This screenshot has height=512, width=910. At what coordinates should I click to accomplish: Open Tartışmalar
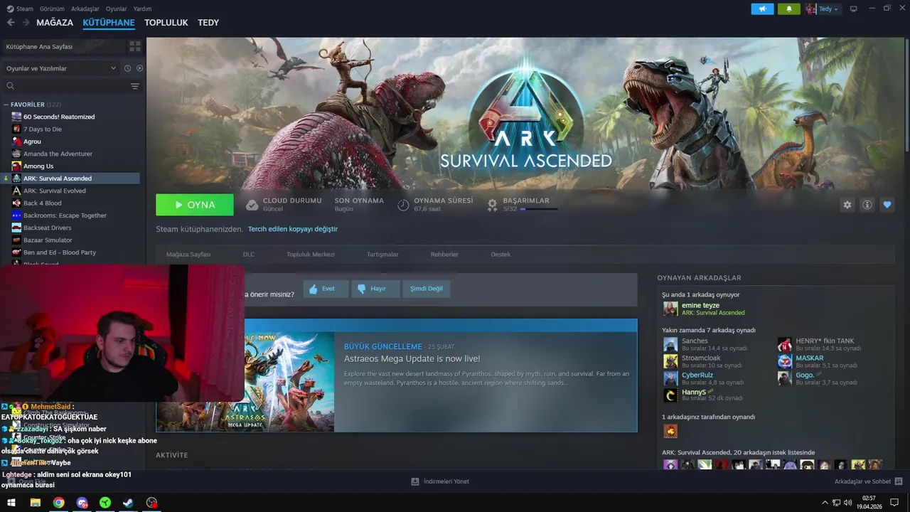[x=382, y=254]
